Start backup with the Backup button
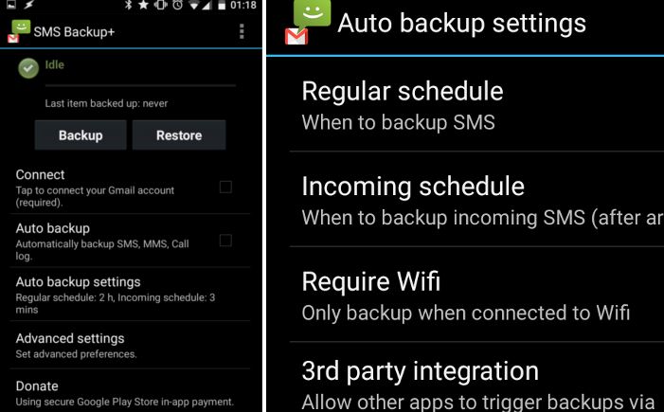This screenshot has width=664, height=412. click(81, 135)
